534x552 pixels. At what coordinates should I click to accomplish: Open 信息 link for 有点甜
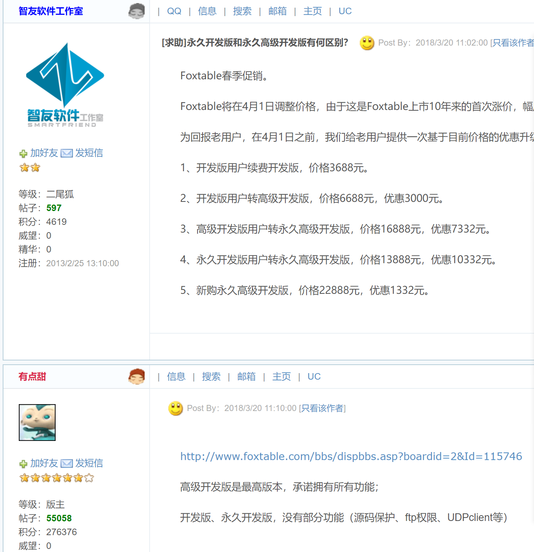tap(176, 377)
